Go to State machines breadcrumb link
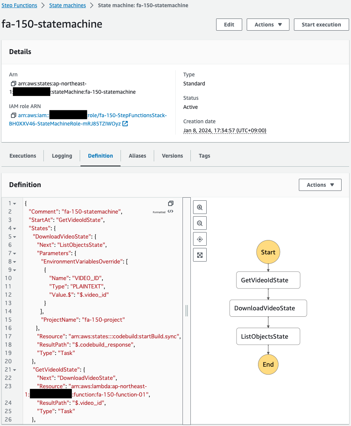 (67, 5)
